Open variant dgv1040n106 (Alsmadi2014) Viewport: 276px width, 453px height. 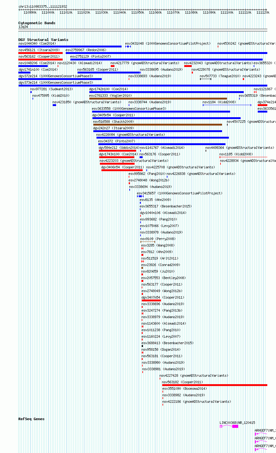click(163, 213)
